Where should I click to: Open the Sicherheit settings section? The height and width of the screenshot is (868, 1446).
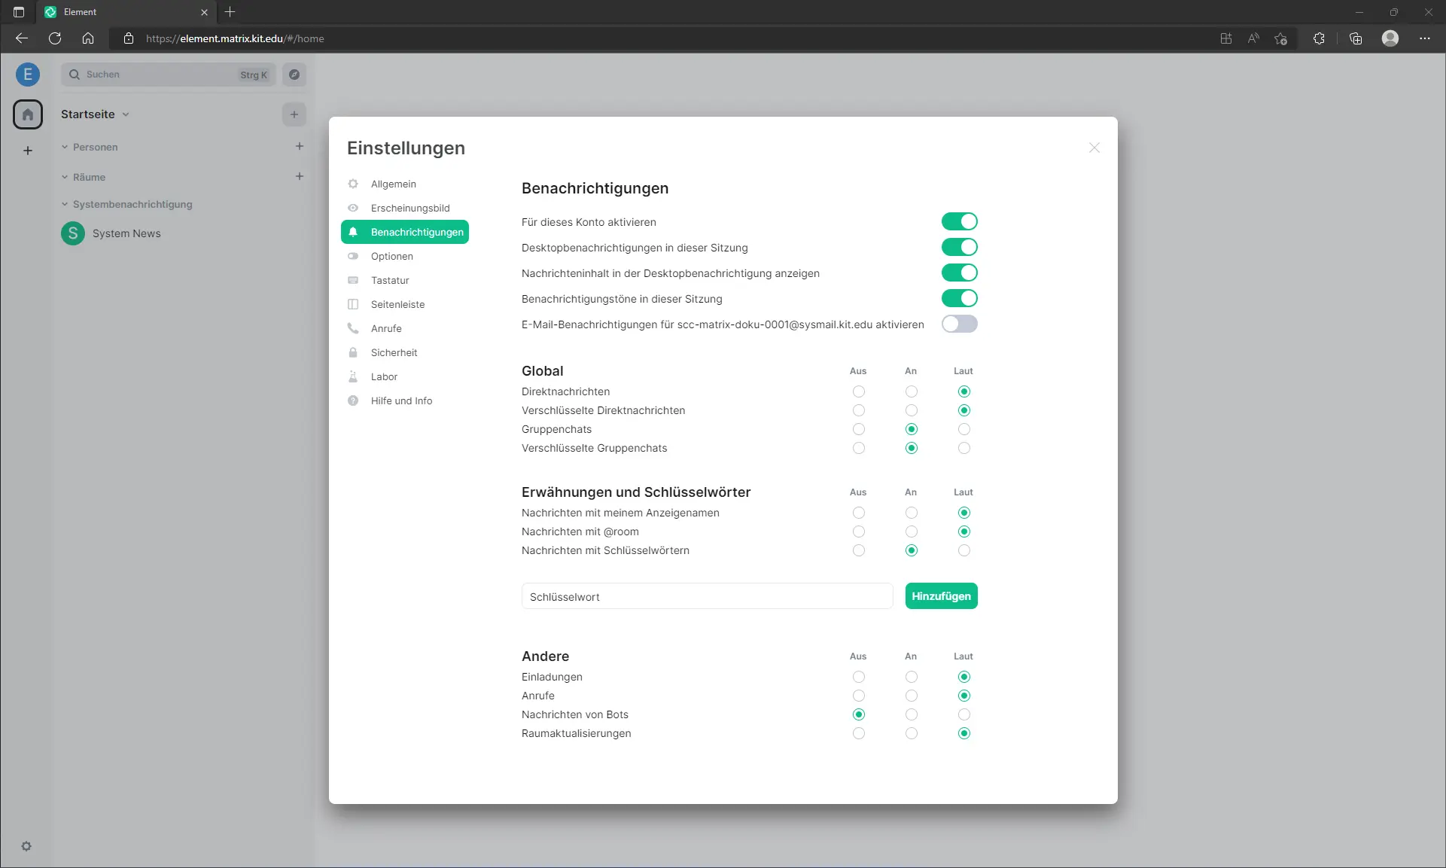pyautogui.click(x=394, y=352)
